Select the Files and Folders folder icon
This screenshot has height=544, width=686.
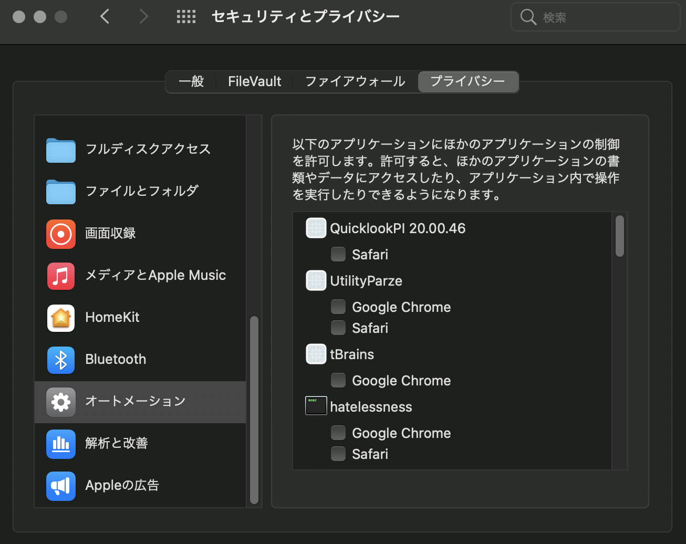[x=61, y=192]
